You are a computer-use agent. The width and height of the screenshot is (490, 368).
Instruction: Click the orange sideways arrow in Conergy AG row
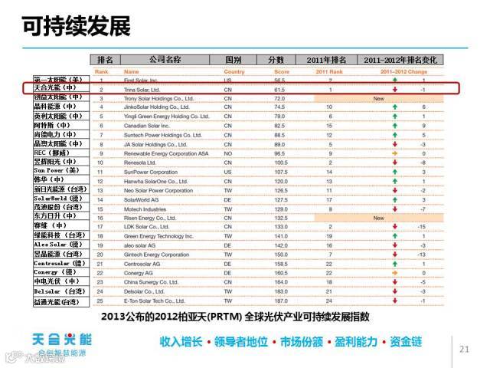coord(395,273)
